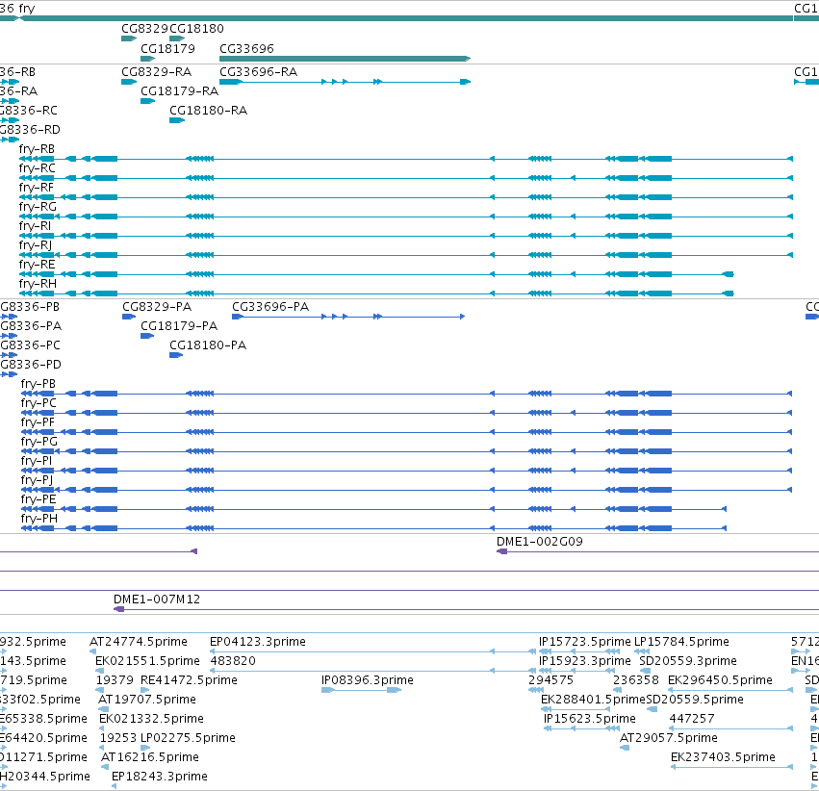The width and height of the screenshot is (819, 791).
Task: Open the fry-PC protein label
Action: coord(38,403)
